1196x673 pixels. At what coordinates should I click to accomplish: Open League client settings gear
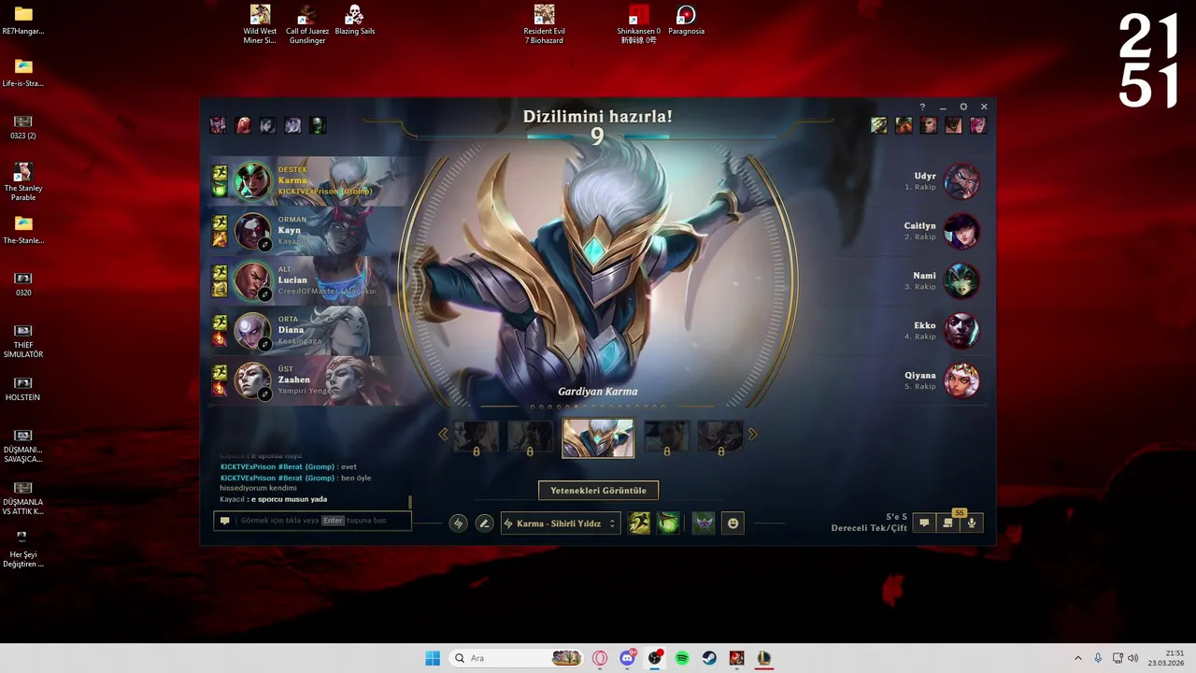(963, 107)
